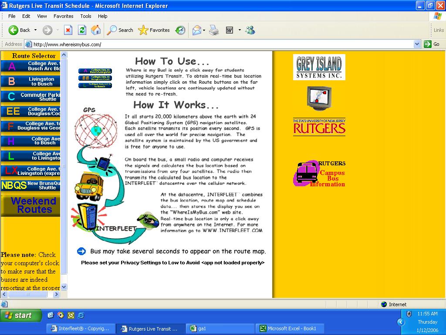This screenshot has height=335, width=446.
Task: Select route LX Livingston express
Action: point(30,171)
